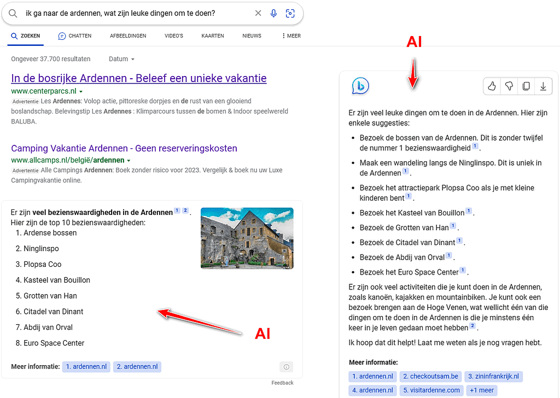The height and width of the screenshot is (398, 560).
Task: Download the AI answer
Action: pyautogui.click(x=543, y=86)
